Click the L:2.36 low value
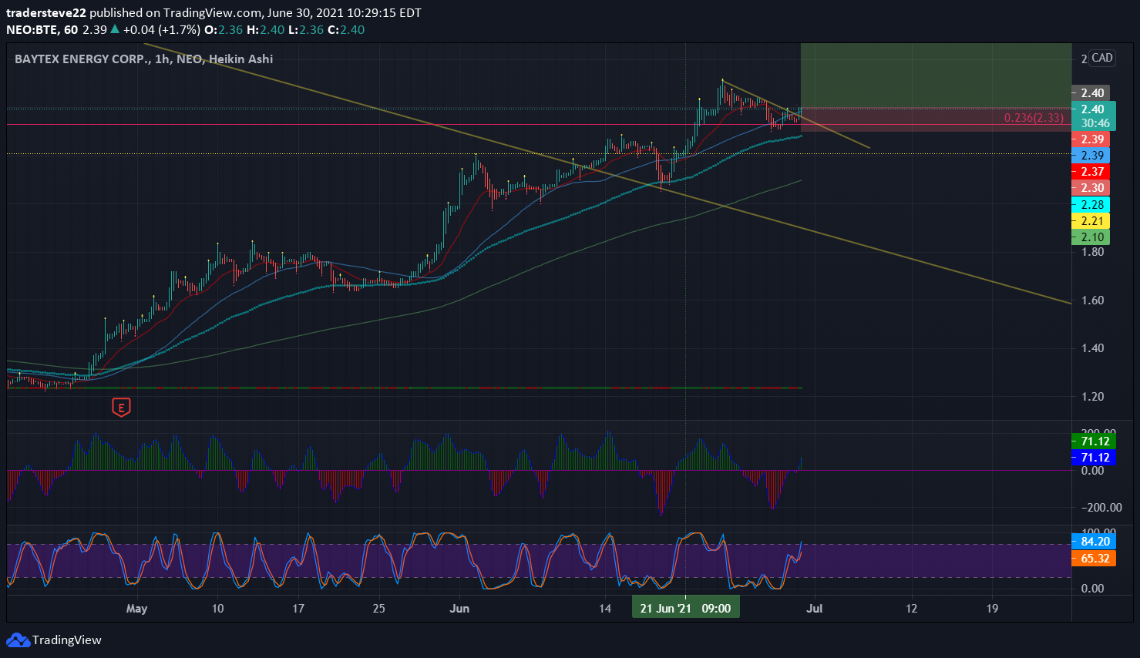 click(x=306, y=30)
